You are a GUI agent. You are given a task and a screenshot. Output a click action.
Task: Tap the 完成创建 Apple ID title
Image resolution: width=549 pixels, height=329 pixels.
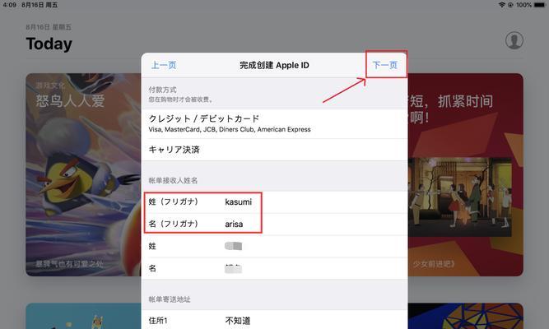coord(274,65)
